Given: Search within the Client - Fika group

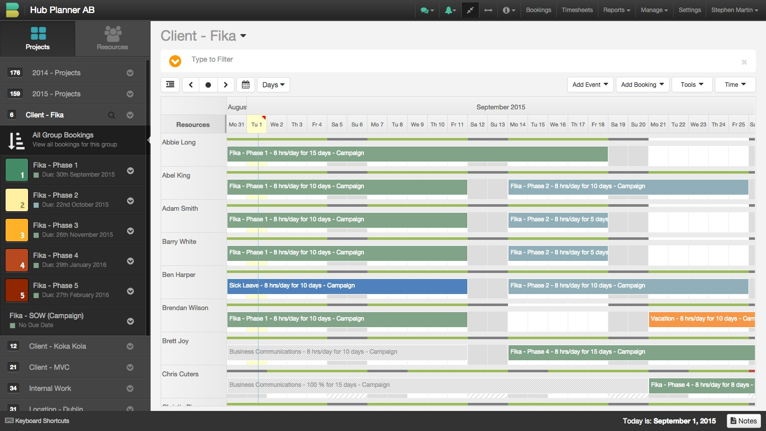Looking at the screenshot, I should [111, 115].
